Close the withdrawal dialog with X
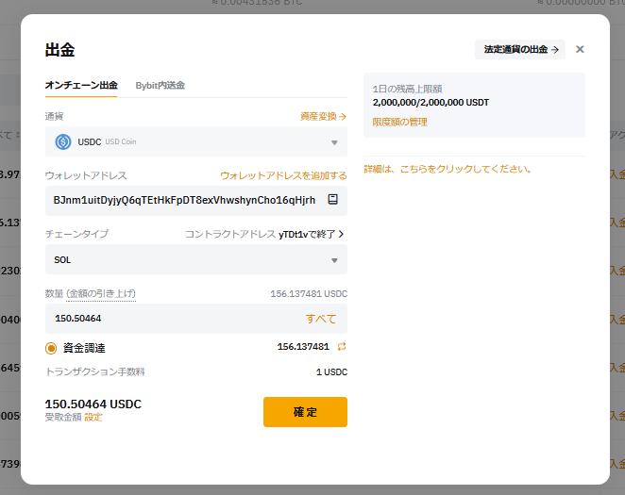 (580, 49)
